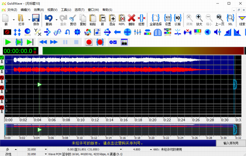The width and height of the screenshot is (246, 156).
Task: Click the 上一页 previous zoom icon
Action: [220, 20]
